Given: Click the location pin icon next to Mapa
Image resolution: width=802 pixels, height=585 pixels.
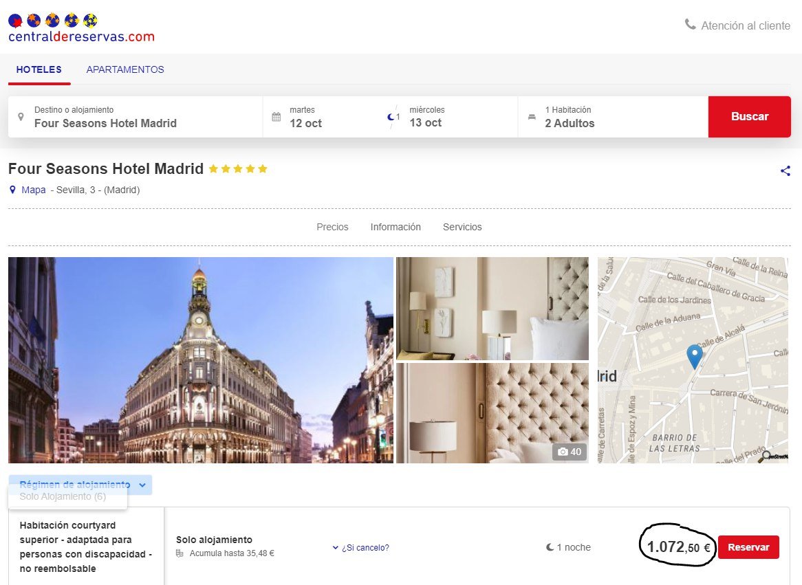Looking at the screenshot, I should point(12,190).
